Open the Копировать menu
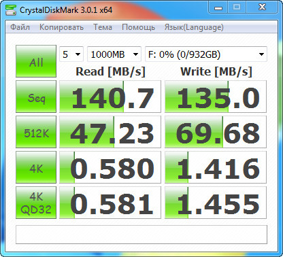Screen dimensions: 283x257 [61, 27]
